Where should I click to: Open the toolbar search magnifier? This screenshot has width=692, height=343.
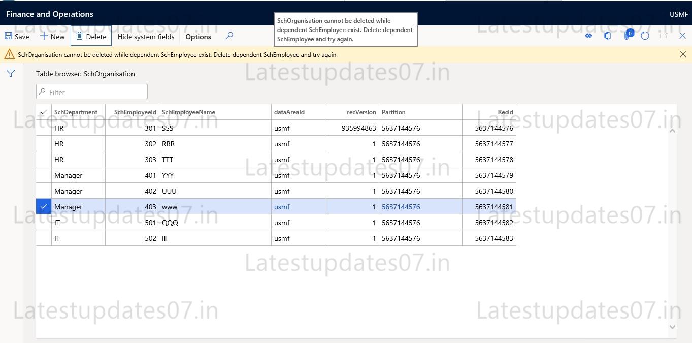(229, 36)
